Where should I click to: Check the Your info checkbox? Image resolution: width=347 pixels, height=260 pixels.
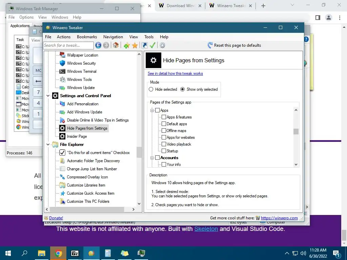tap(164, 165)
